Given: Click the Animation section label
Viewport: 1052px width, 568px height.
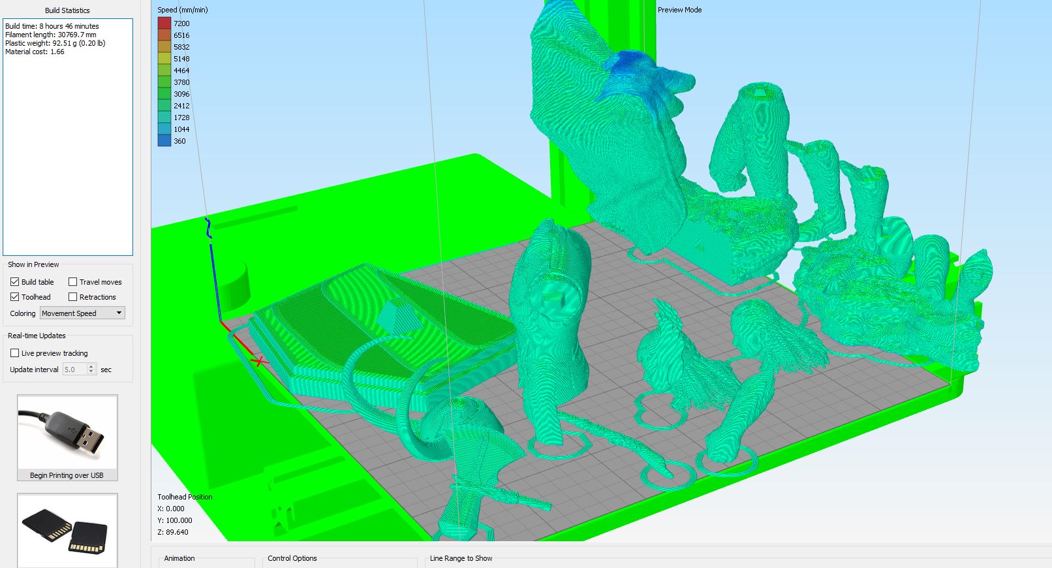Looking at the screenshot, I should pyautogui.click(x=179, y=558).
